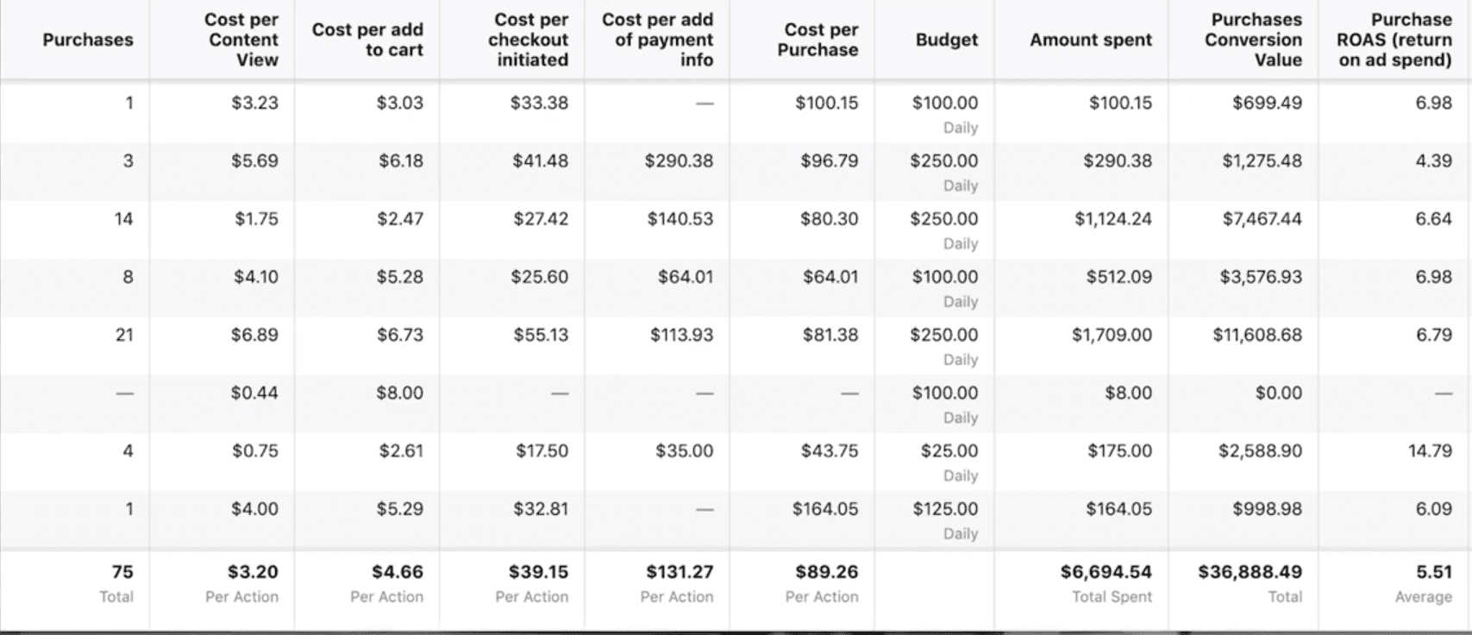This screenshot has width=1472, height=635.
Task: Click the $164.05 cost per purchase cell
Action: coord(825,509)
